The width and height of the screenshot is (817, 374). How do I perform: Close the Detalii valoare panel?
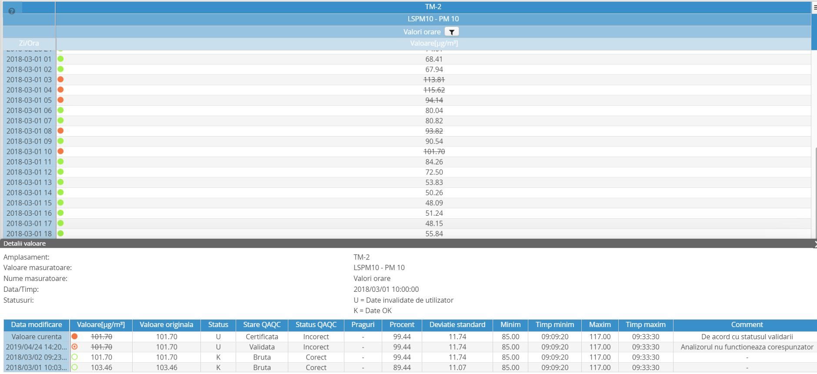pyautogui.click(x=815, y=244)
